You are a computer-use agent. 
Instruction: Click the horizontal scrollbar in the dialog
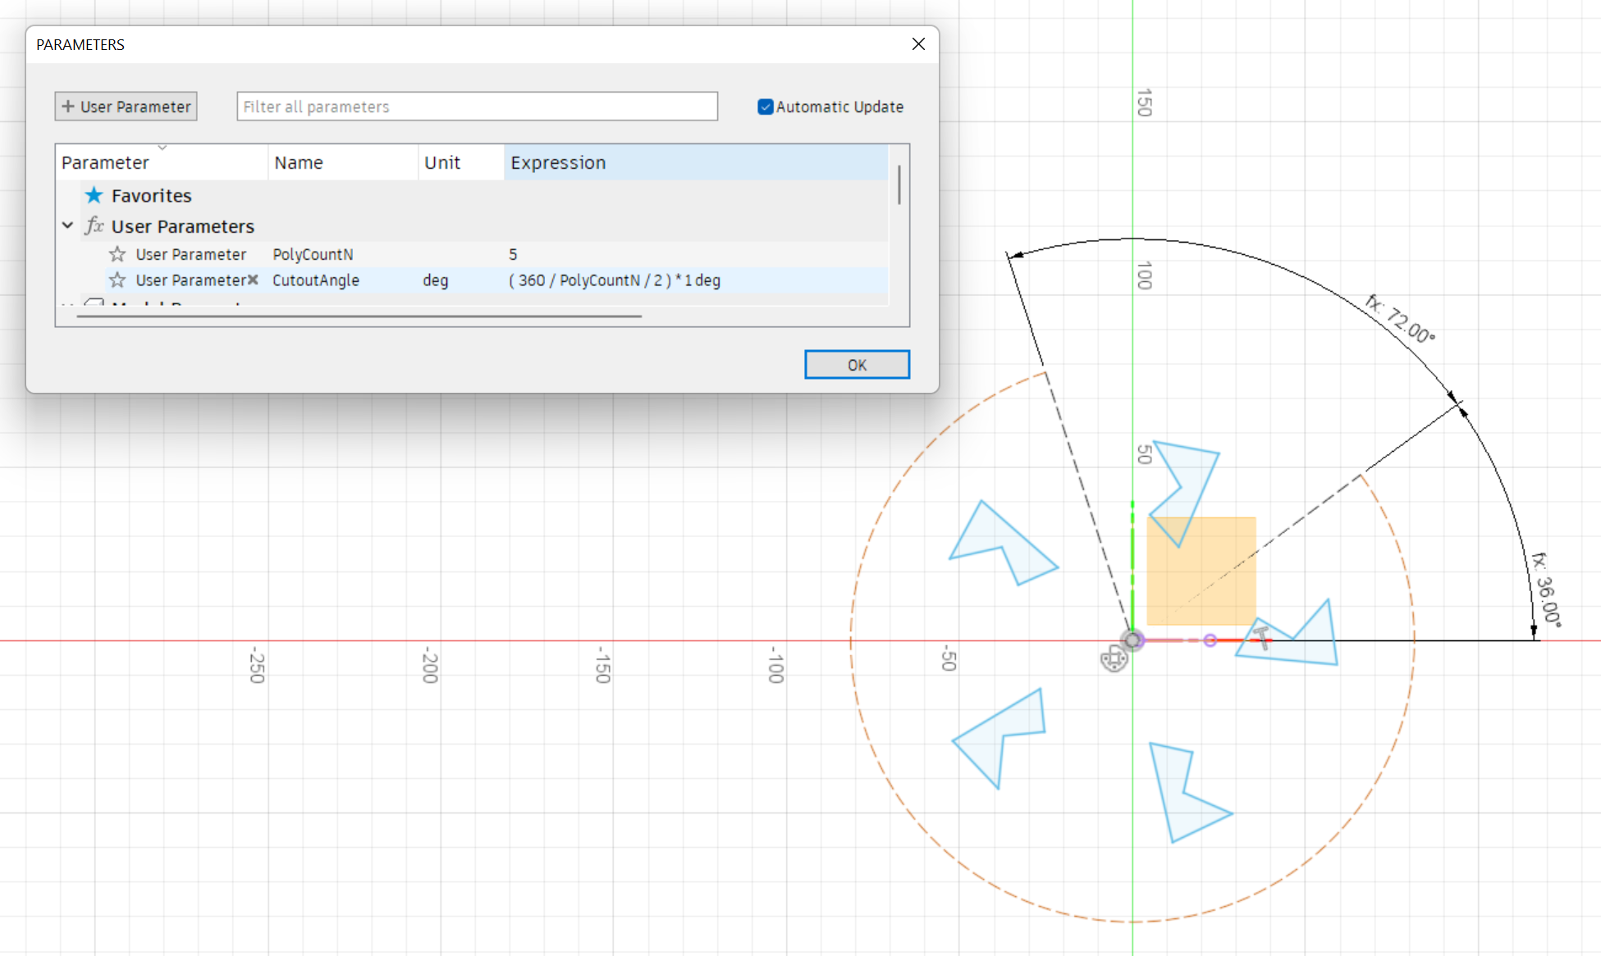tap(361, 316)
